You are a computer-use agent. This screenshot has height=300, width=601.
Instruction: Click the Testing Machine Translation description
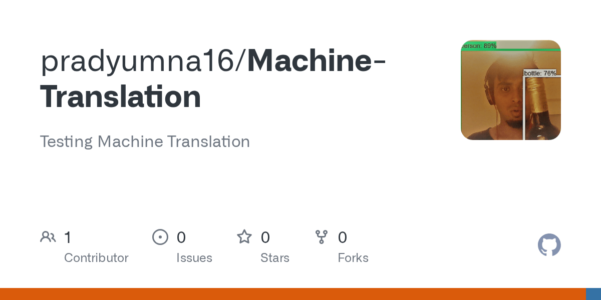tap(145, 141)
